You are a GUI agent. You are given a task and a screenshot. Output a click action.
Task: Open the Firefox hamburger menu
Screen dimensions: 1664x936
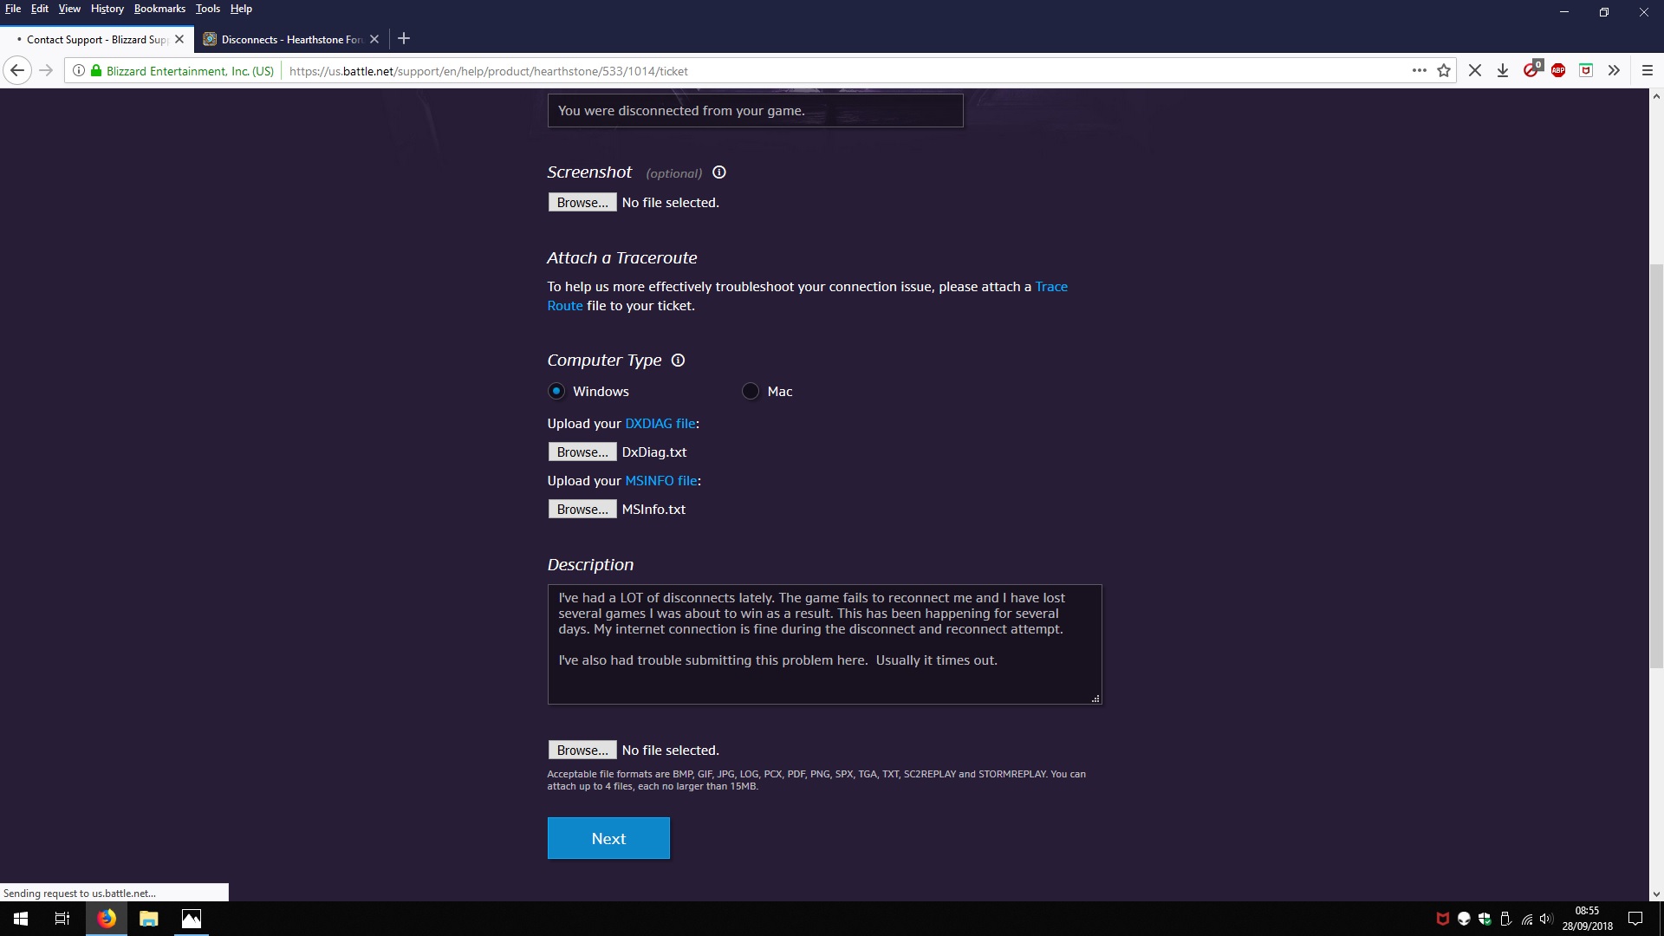click(1648, 71)
